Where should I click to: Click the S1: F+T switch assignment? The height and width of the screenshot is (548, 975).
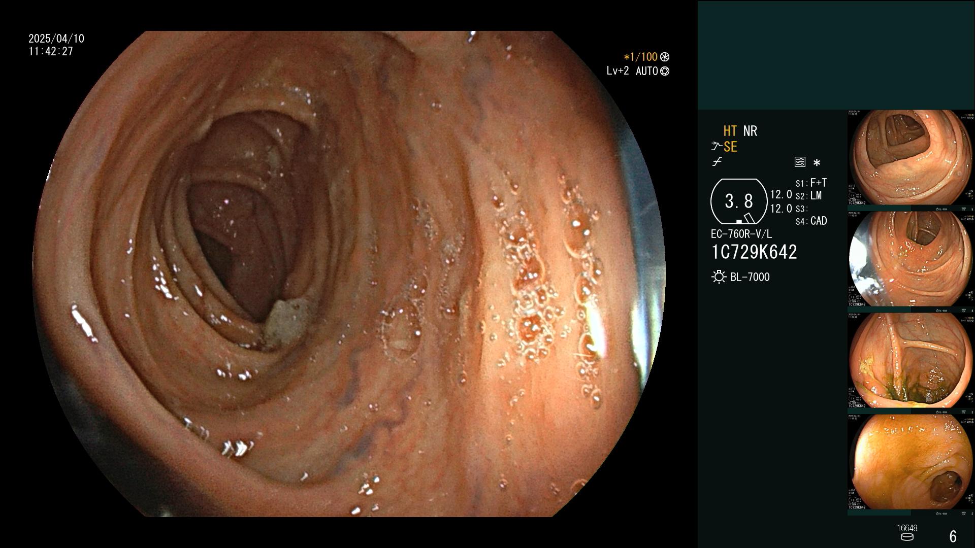(811, 183)
